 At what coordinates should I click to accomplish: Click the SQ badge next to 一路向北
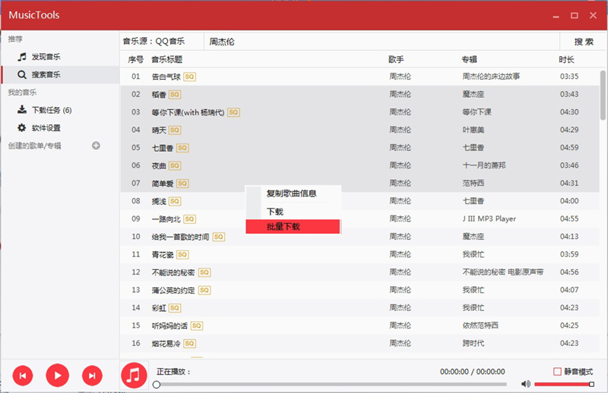189,219
